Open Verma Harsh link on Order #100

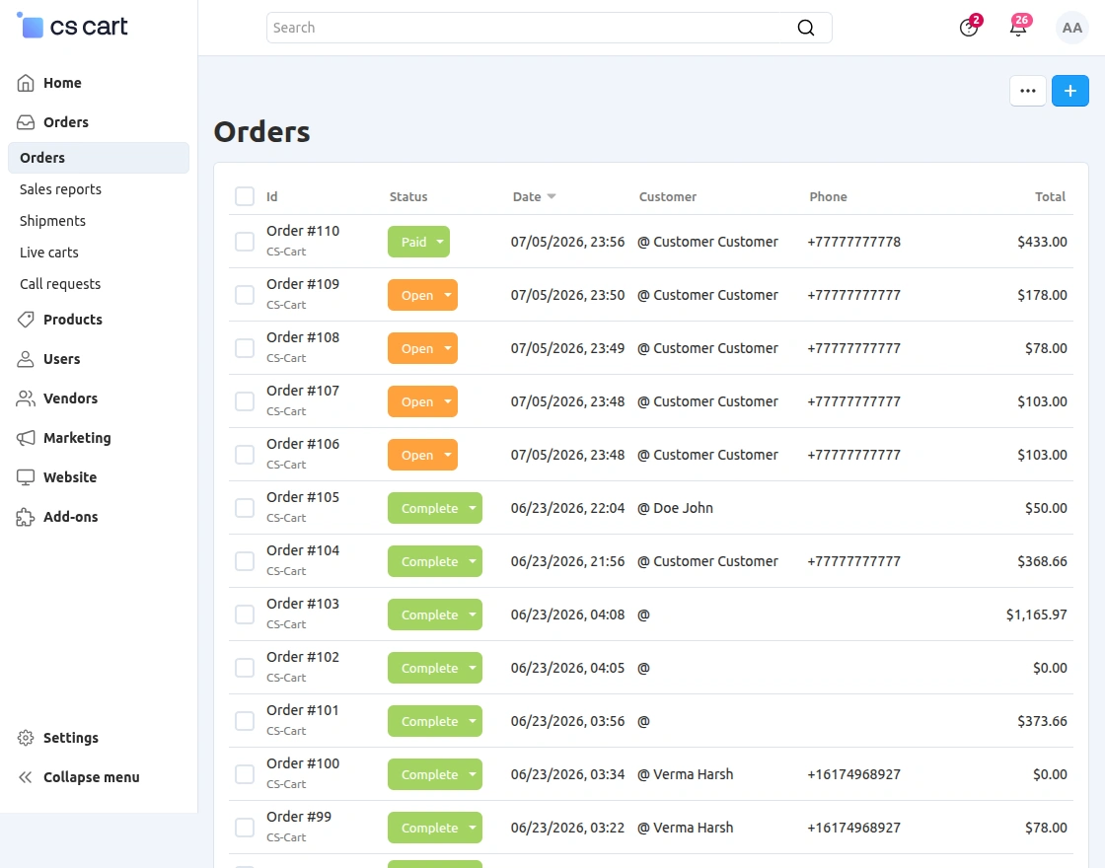click(x=693, y=774)
